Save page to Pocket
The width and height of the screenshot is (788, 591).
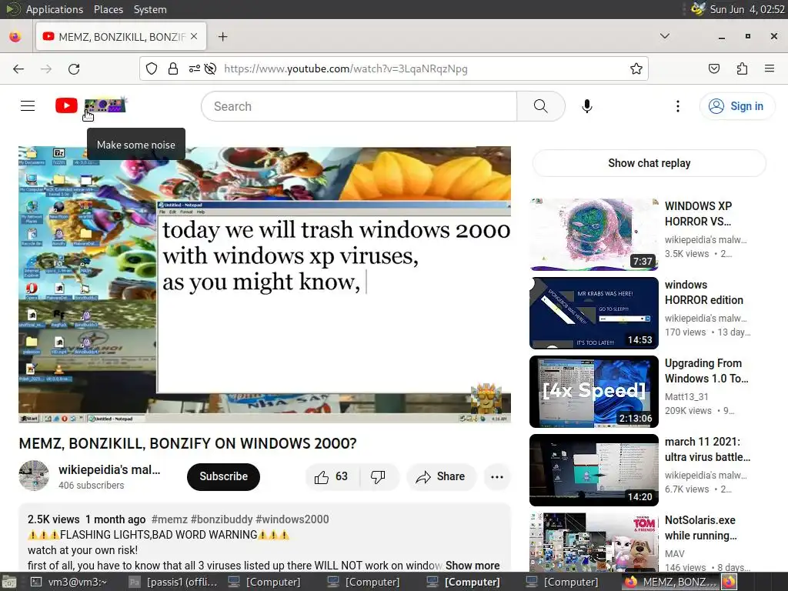[714, 68]
